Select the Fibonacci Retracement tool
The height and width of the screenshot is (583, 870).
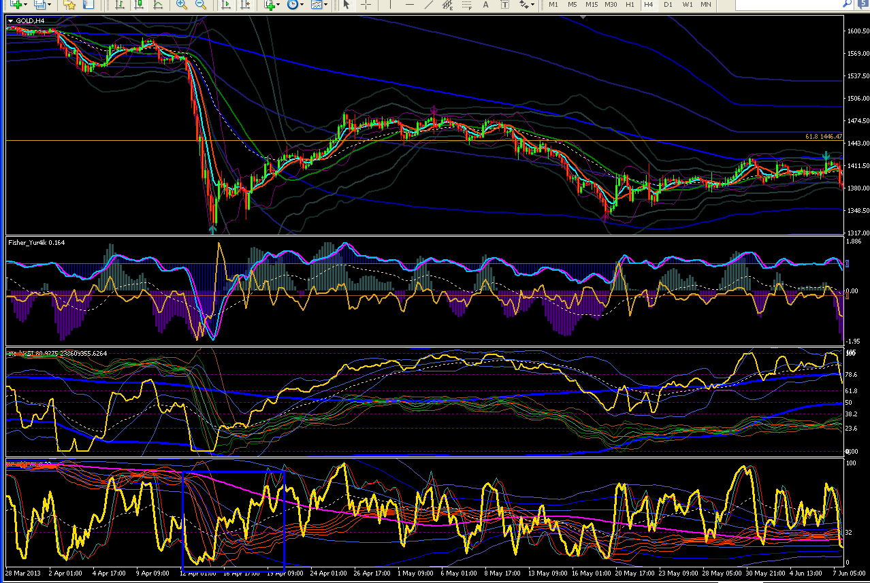(467, 5)
